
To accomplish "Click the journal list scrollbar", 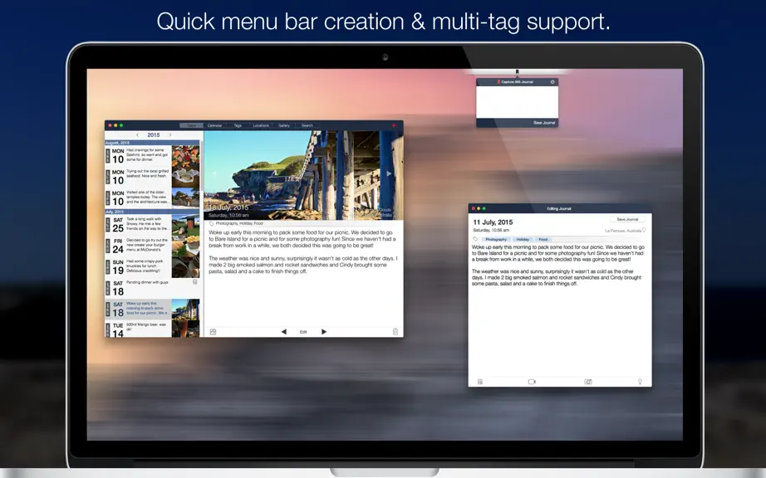I will (x=200, y=166).
